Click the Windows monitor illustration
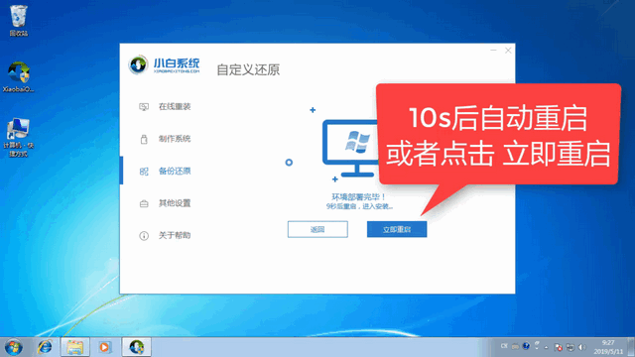 tap(350, 148)
